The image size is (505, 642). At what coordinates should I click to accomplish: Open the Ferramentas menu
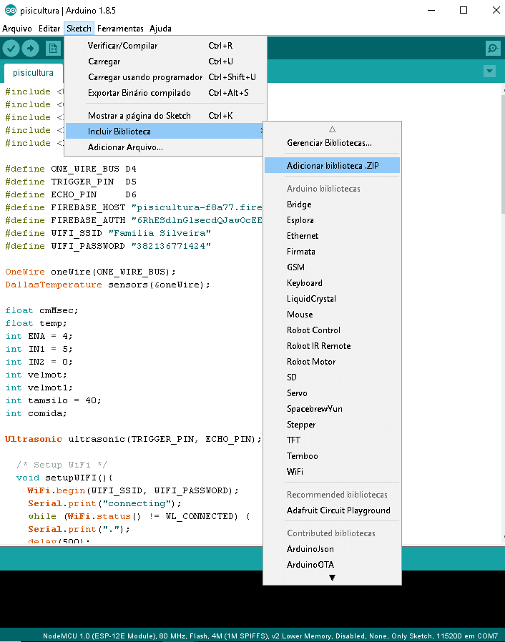[120, 29]
